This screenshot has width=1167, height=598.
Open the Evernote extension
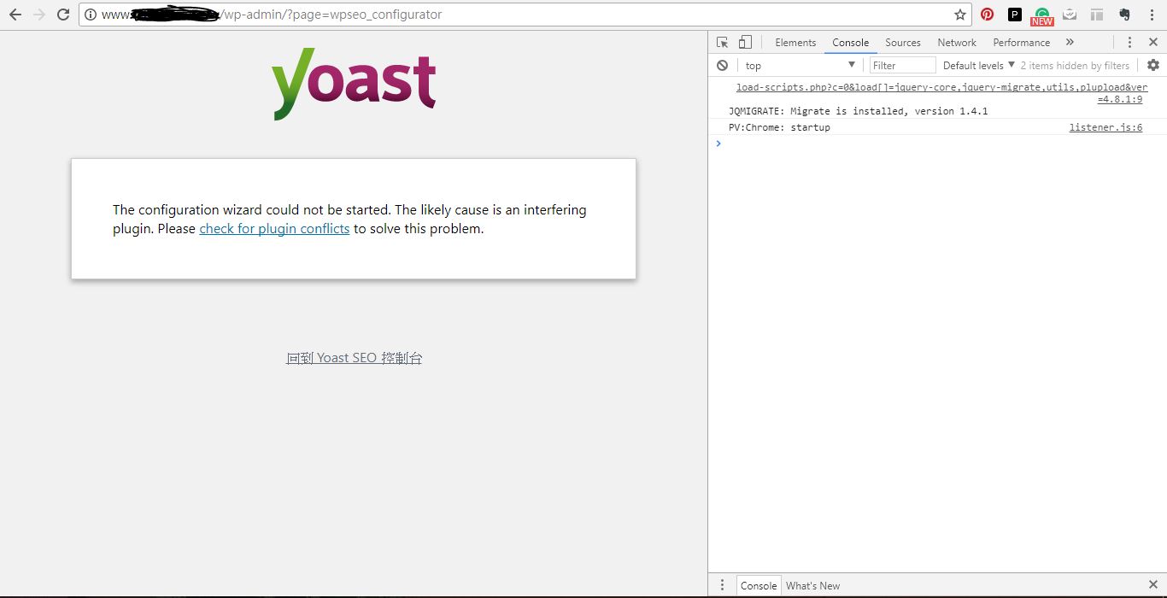click(1124, 15)
